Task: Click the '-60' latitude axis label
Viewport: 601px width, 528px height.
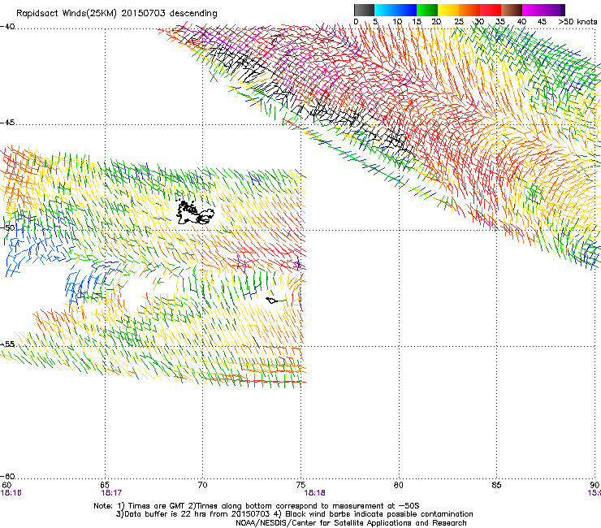Action: pyautogui.click(x=7, y=476)
